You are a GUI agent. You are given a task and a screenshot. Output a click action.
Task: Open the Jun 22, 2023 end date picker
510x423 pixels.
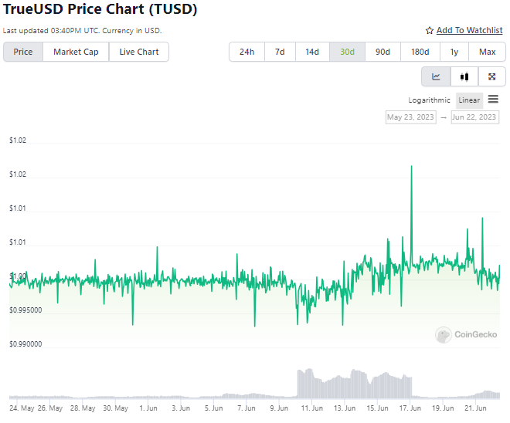pos(474,117)
